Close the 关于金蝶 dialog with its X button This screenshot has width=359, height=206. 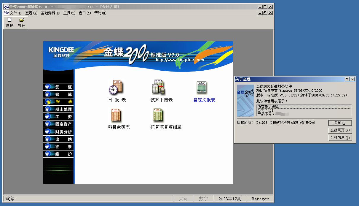coord(352,79)
